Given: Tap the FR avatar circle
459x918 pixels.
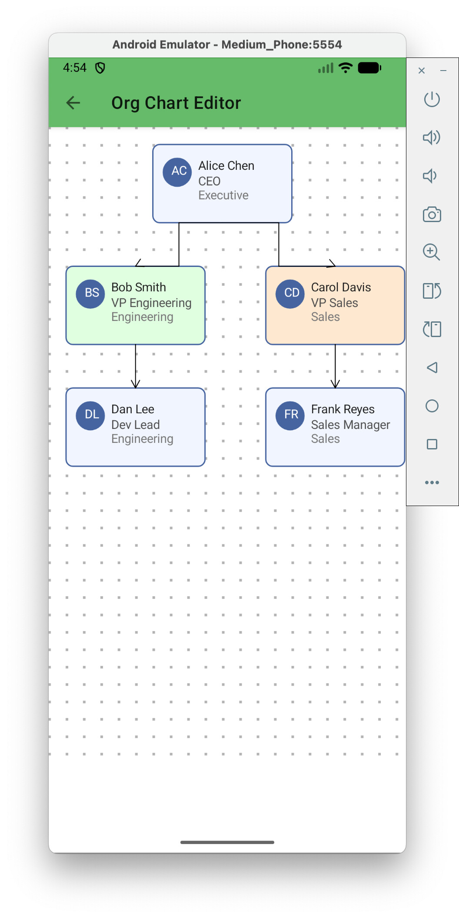Looking at the screenshot, I should click(290, 415).
